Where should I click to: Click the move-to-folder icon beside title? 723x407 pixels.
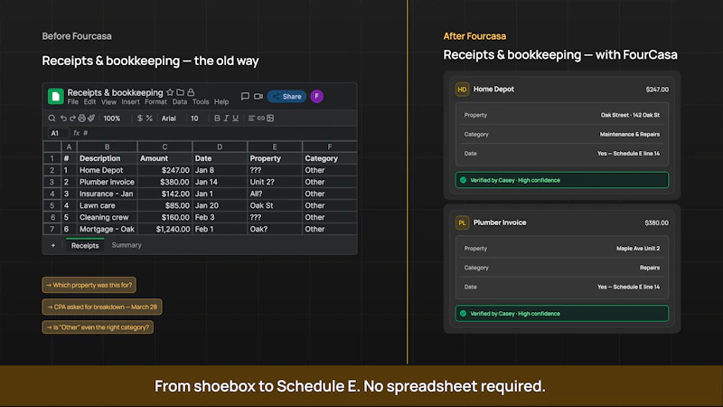(x=180, y=92)
